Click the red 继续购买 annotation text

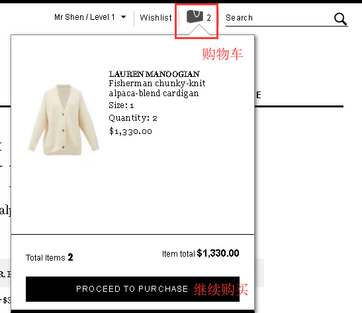[x=221, y=289]
